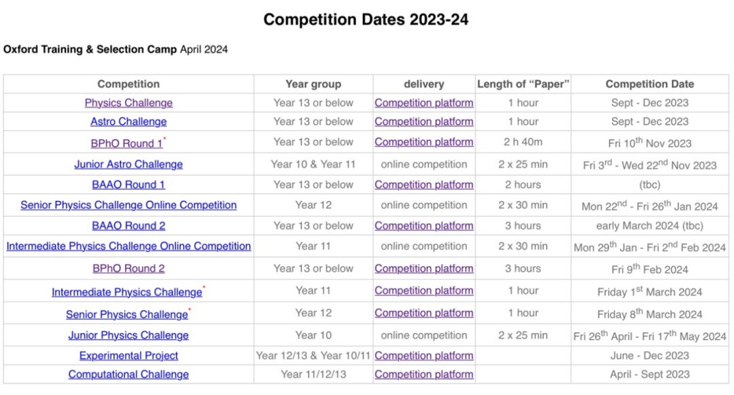Click Competition platform link for Computational Challenge
Viewport: 734px width, 395px height.
[x=423, y=375]
